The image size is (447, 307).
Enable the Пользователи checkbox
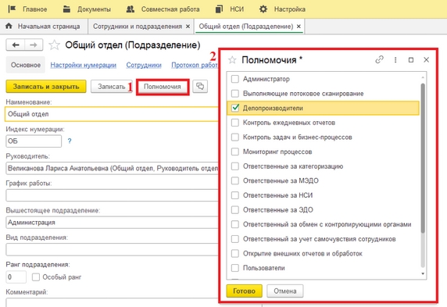point(235,268)
